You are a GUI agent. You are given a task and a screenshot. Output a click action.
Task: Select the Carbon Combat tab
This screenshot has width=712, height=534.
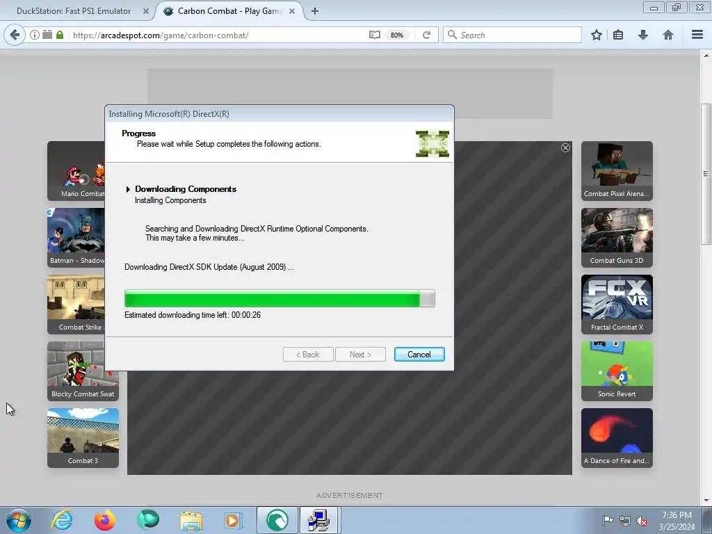click(229, 11)
